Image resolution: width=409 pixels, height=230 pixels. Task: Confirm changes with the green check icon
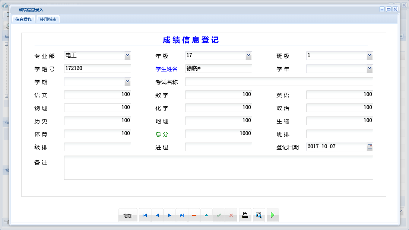click(x=218, y=215)
